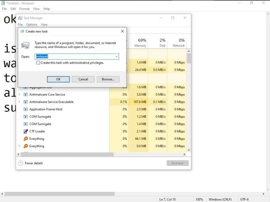
Task: Click the Browse... button
Action: pos(108,79)
